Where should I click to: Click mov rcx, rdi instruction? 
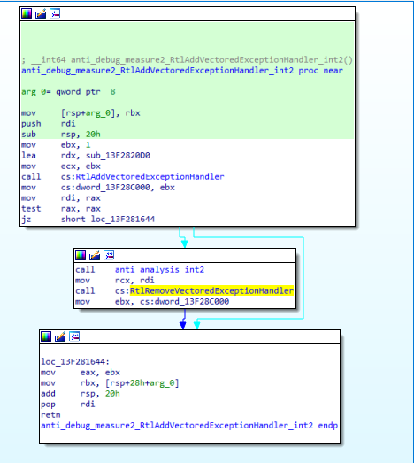[115, 281]
